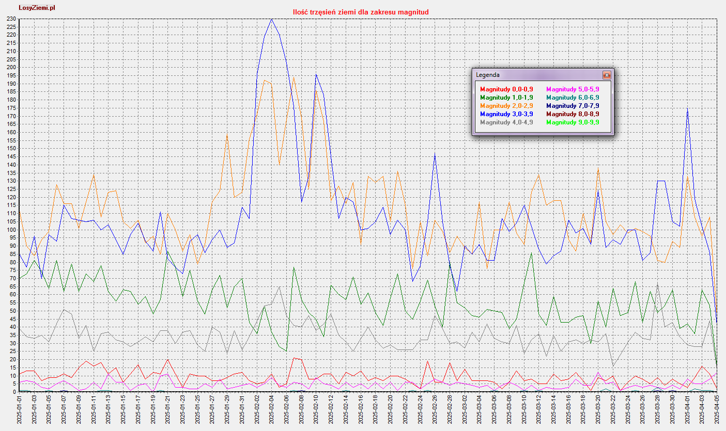Select legend entry Magnitudy 6,0-6,9
Image resolution: width=726 pixels, height=431 pixels.
pyautogui.click(x=573, y=98)
